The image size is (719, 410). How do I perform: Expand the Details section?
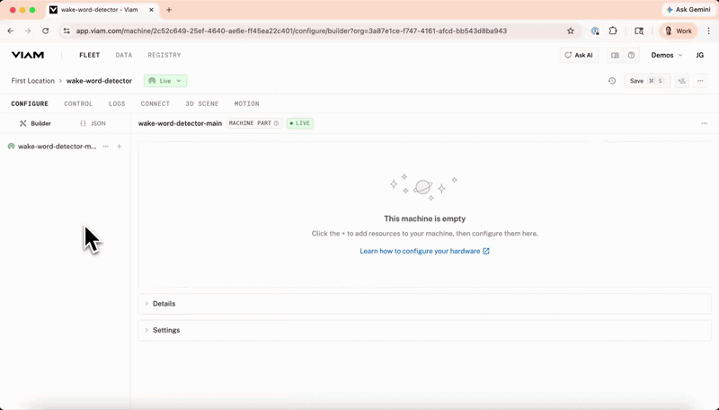pos(424,304)
